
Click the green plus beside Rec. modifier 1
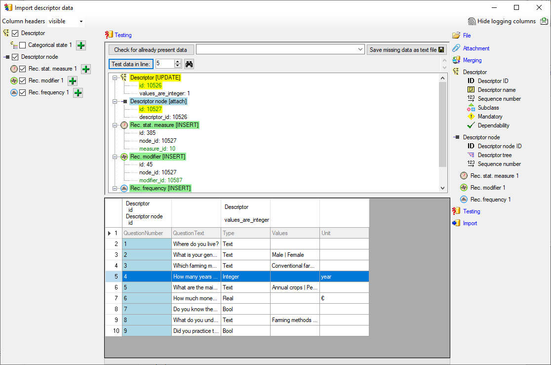[73, 81]
